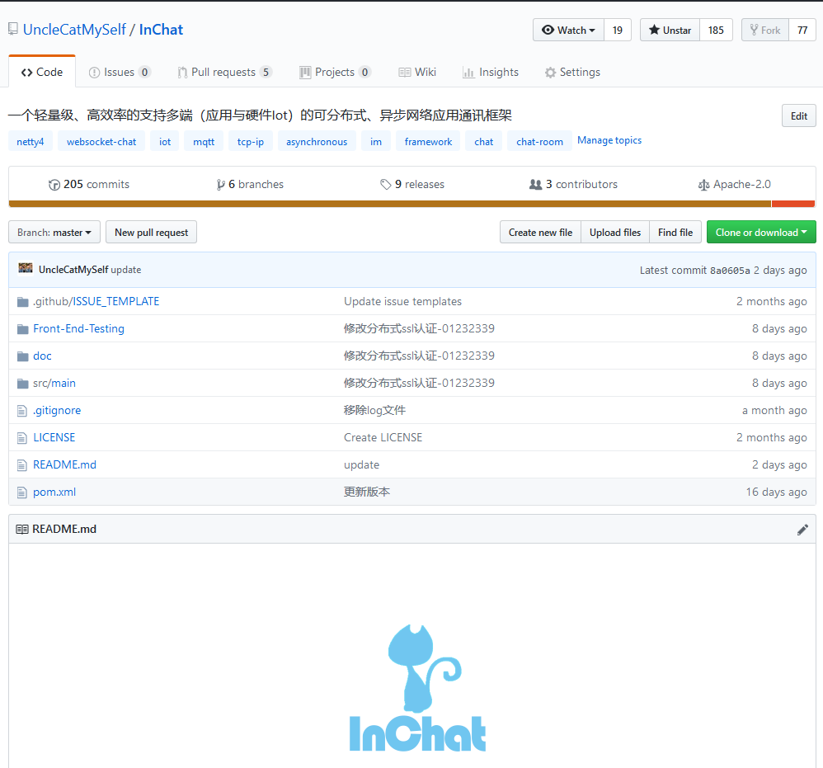
Task: Click the law scale icon next to Apache-2.0
Action: click(x=703, y=185)
